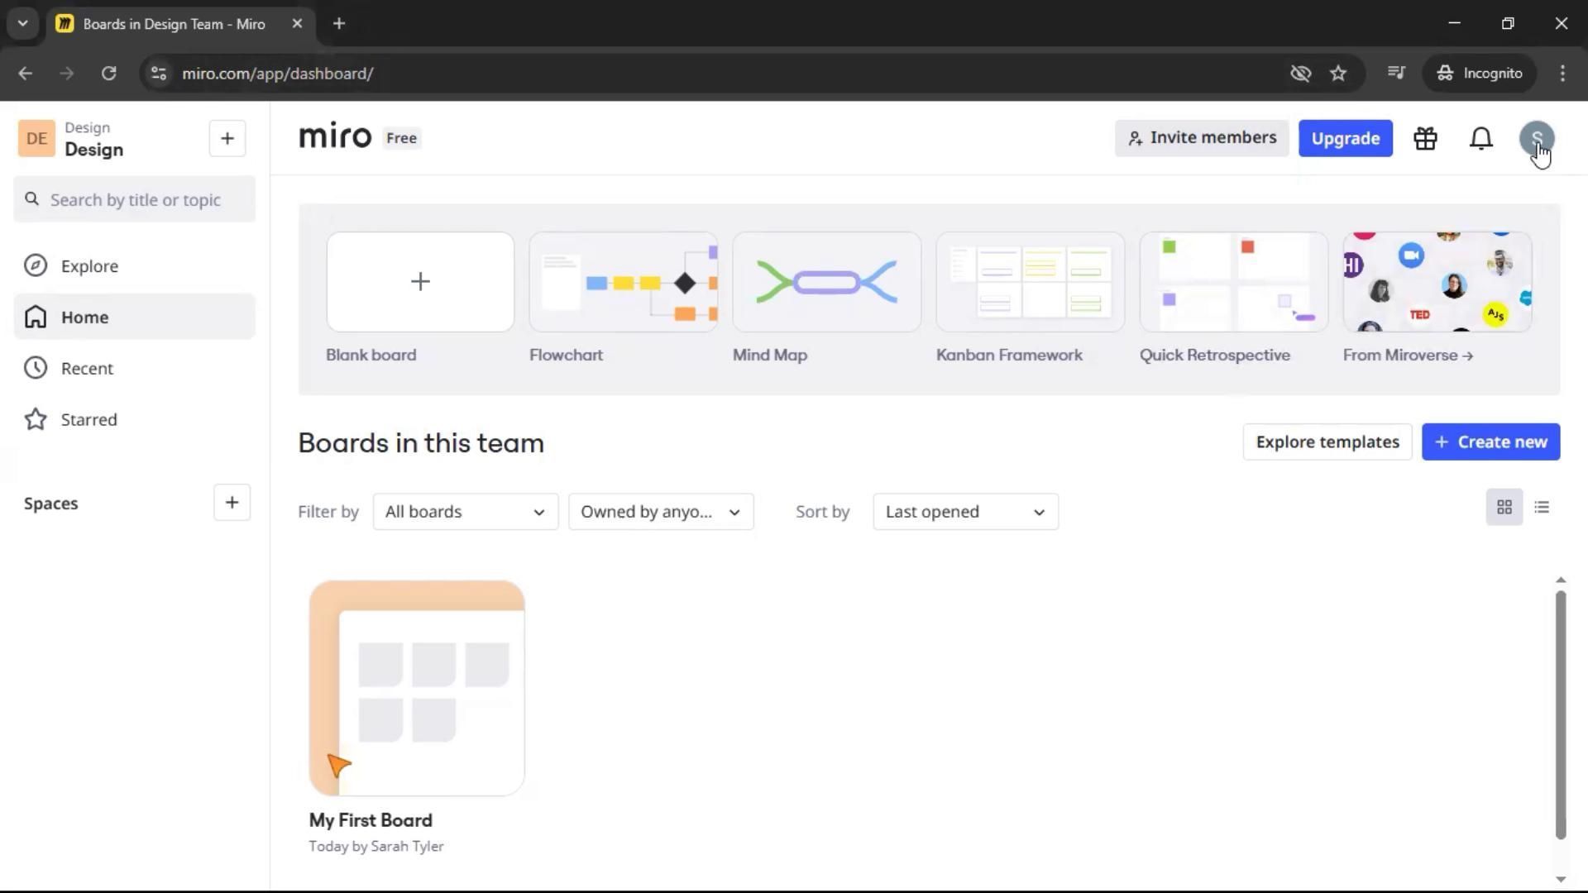Switch to list view

tap(1542, 507)
